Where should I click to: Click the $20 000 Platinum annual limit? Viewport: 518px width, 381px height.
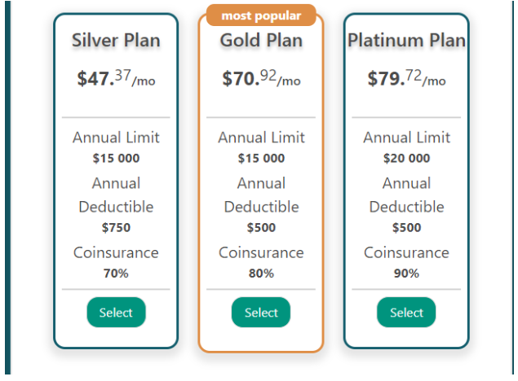tap(406, 158)
